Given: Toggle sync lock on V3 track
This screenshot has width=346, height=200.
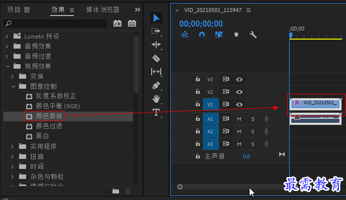Looking at the screenshot, I should point(226,79).
